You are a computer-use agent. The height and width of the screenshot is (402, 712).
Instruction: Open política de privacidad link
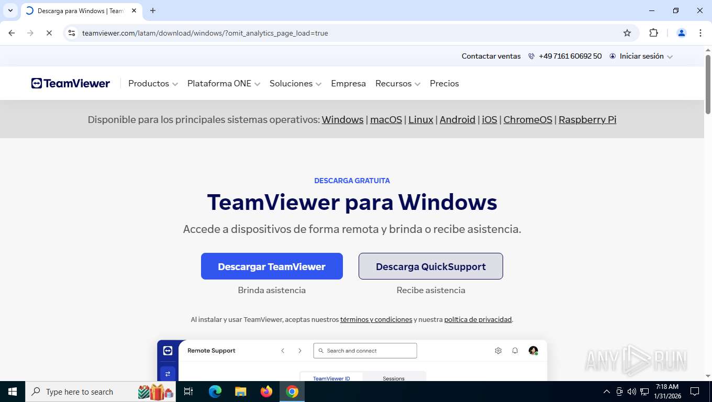pos(478,319)
